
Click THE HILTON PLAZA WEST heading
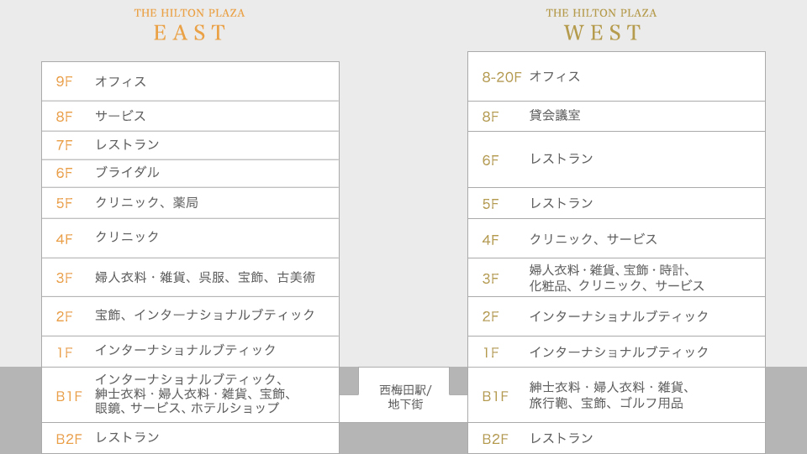coord(602,24)
